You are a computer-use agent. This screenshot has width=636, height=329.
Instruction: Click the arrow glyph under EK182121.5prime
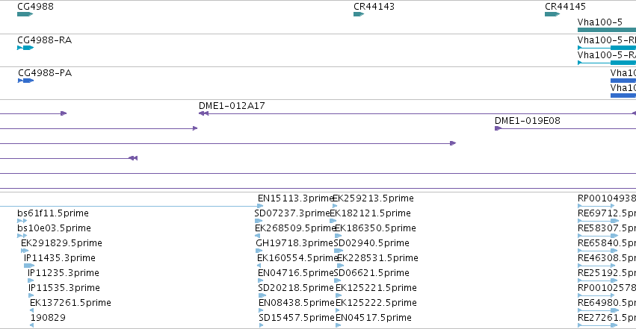coord(333,221)
